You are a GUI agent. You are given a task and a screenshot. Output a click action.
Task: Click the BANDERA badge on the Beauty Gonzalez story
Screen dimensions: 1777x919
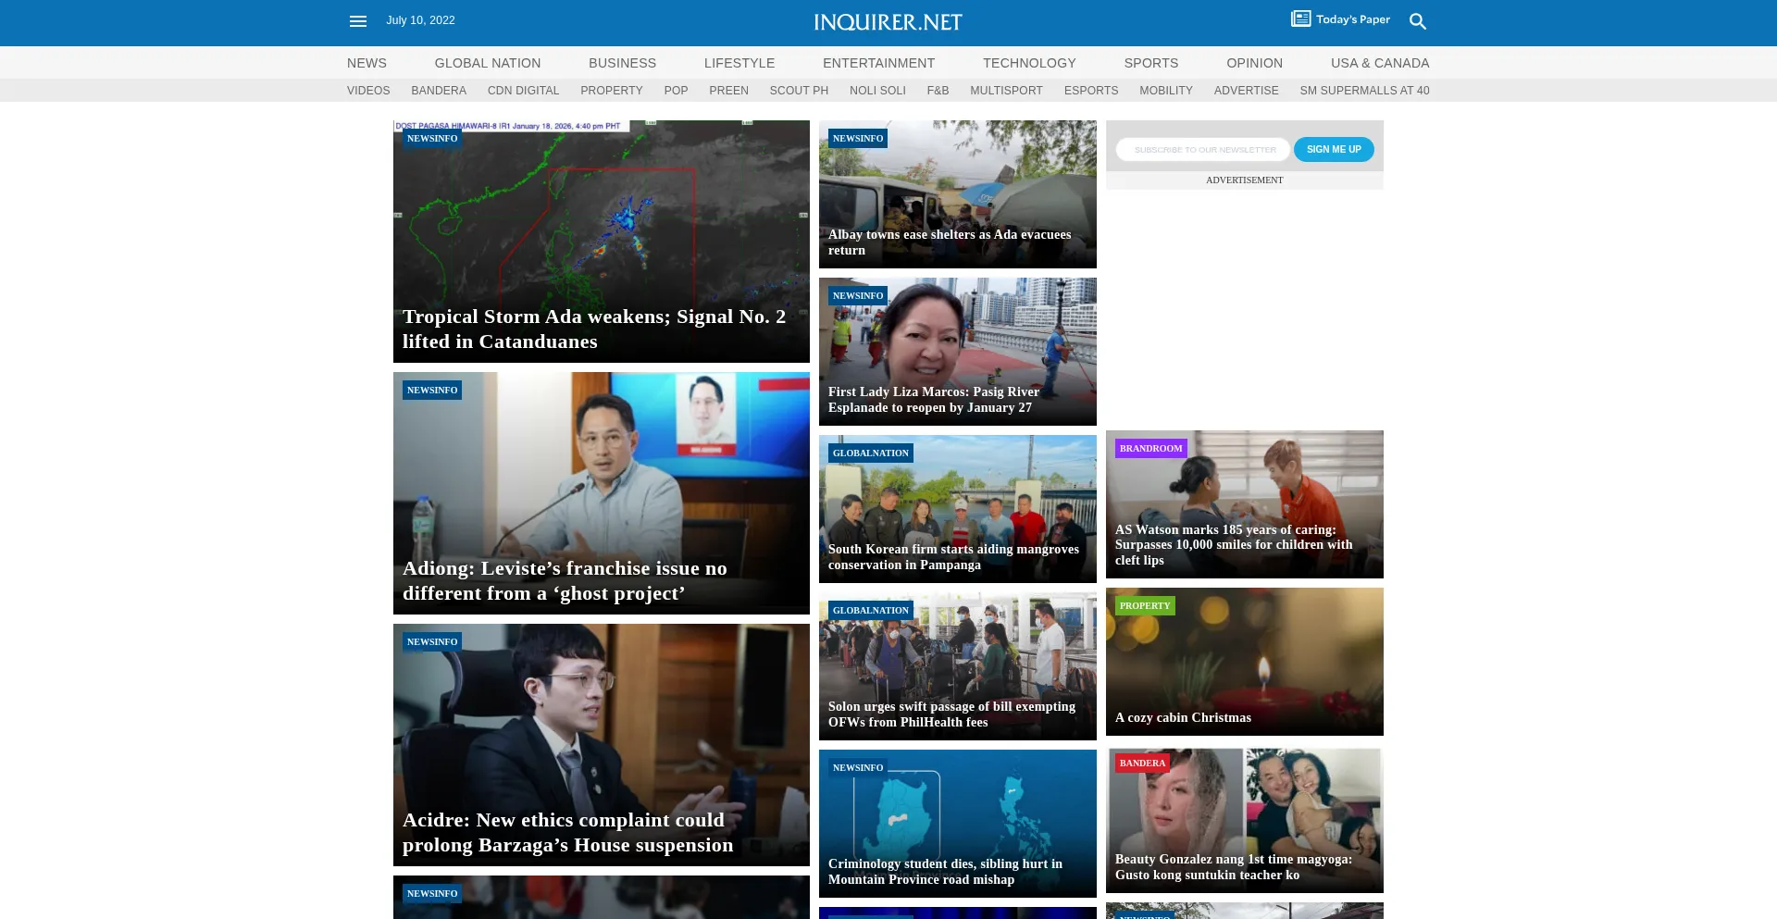1142,763
